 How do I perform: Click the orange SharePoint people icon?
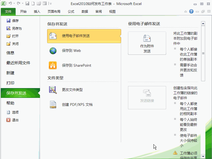coord(53,65)
